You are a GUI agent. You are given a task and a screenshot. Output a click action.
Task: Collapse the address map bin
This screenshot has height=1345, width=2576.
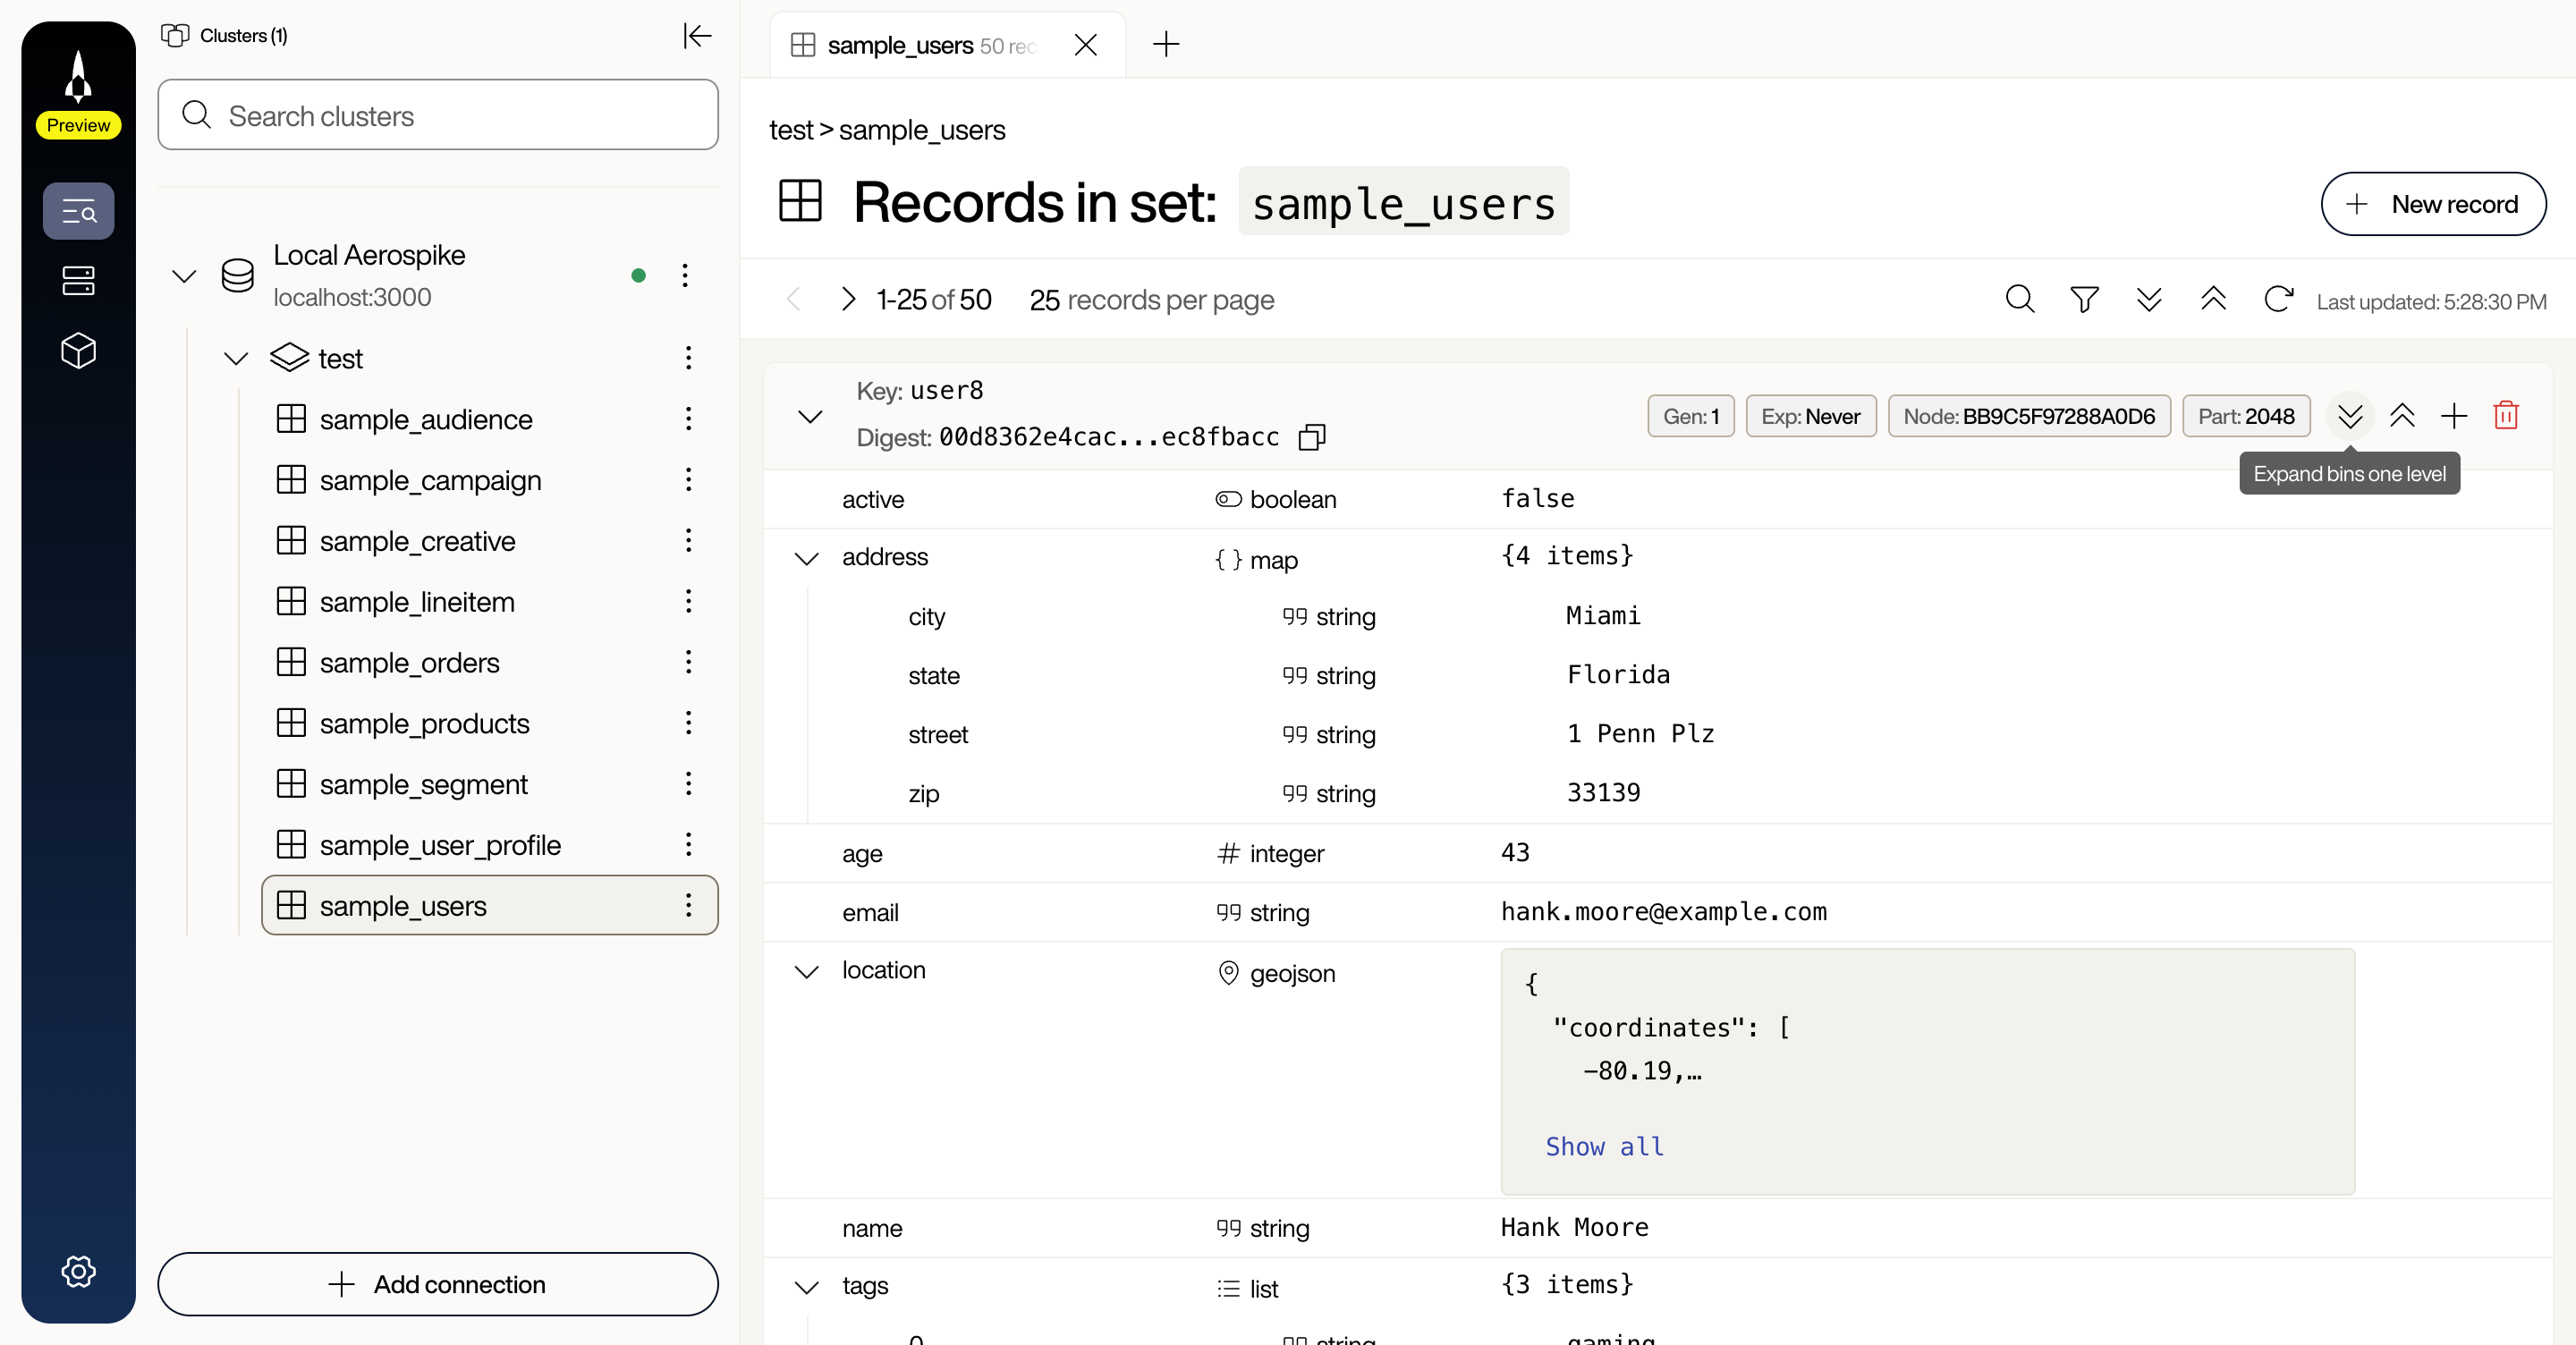[x=806, y=558]
